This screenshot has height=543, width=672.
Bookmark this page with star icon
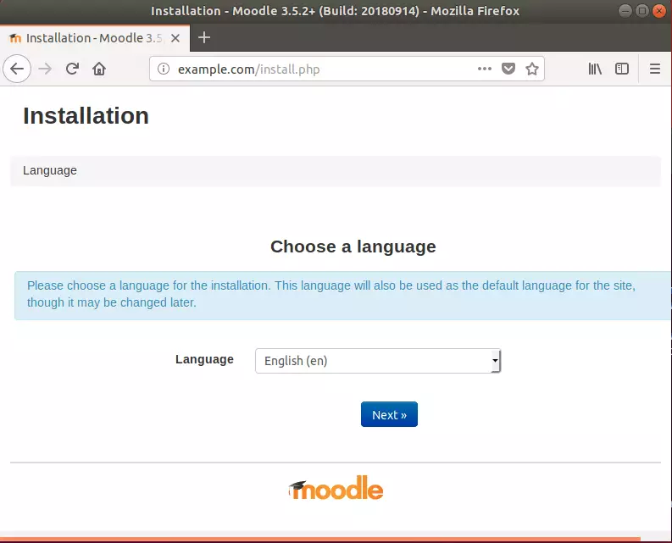(532, 69)
